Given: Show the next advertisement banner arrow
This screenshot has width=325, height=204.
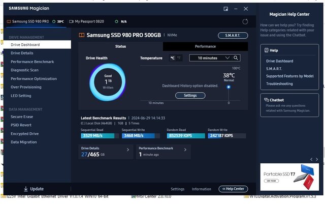Looking at the screenshot, I should (317, 159).
